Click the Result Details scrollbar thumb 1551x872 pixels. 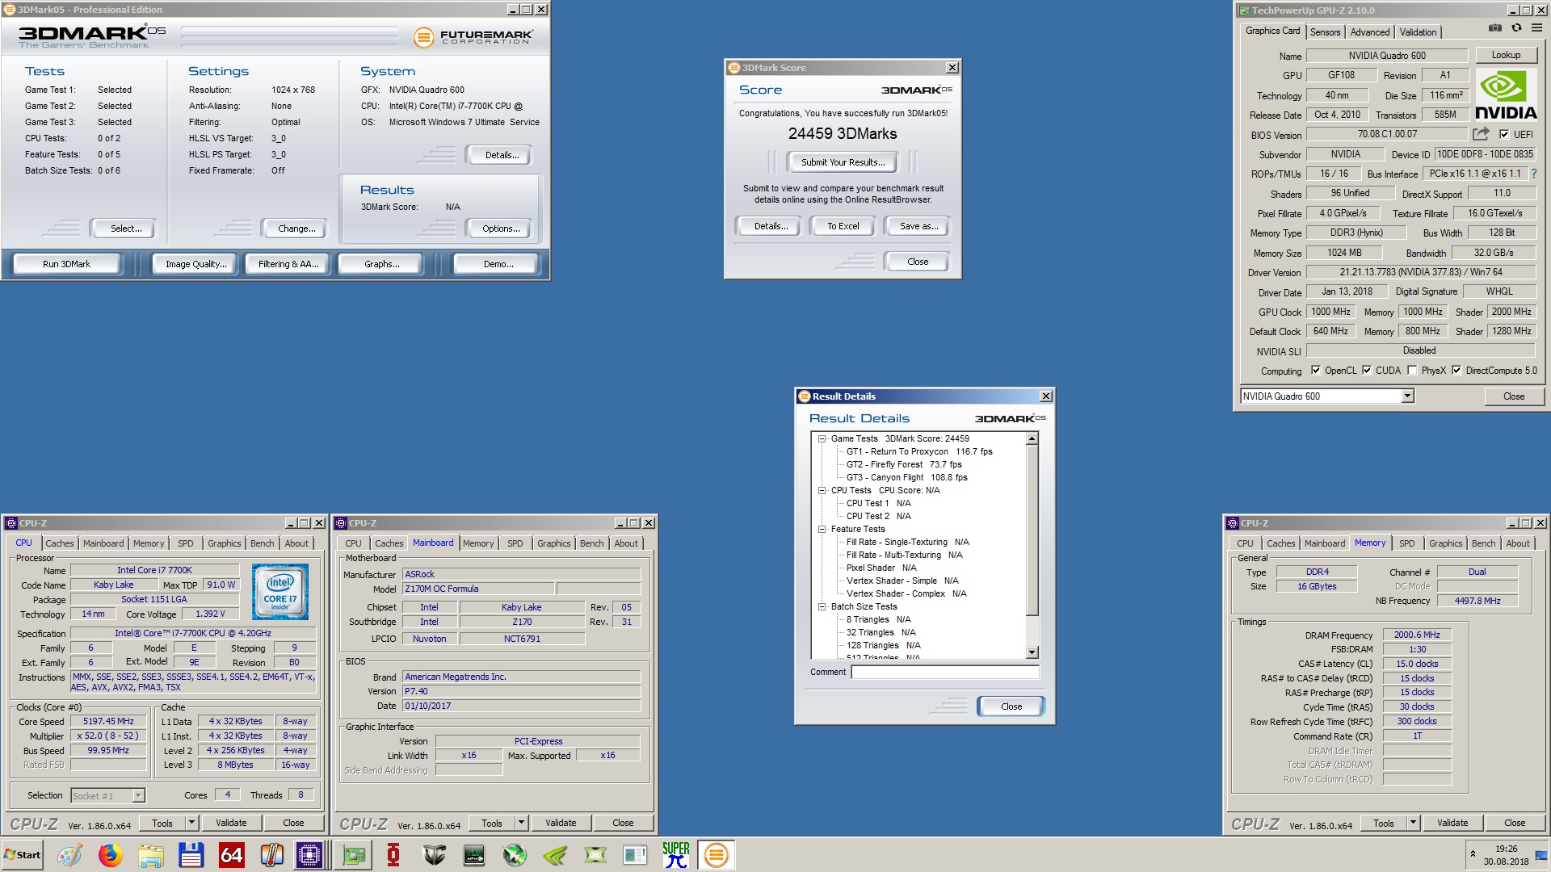tap(1032, 530)
